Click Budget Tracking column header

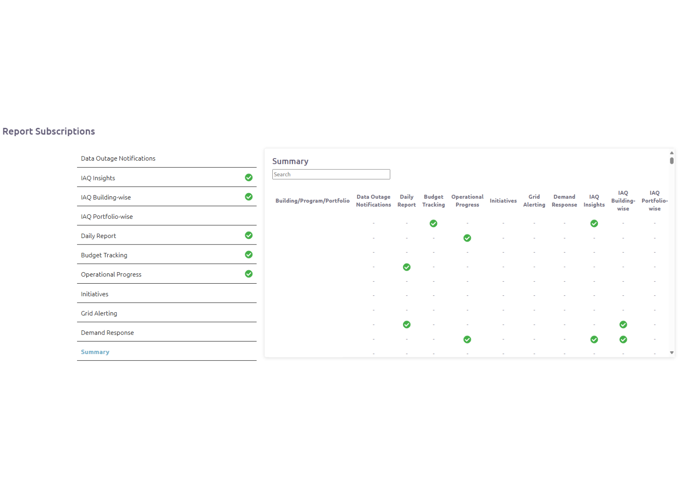(433, 200)
